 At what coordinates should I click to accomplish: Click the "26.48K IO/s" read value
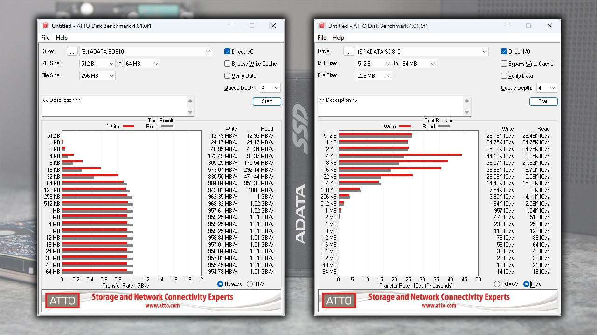click(536, 135)
